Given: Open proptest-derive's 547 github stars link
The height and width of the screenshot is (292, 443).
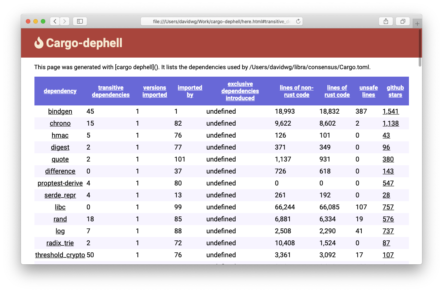Looking at the screenshot, I should tap(388, 183).
